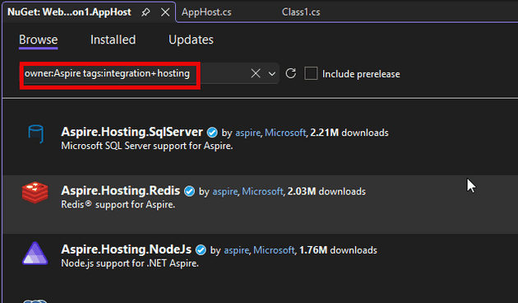518x303 pixels.
Task: Select the Browse tab
Action: pyautogui.click(x=39, y=40)
